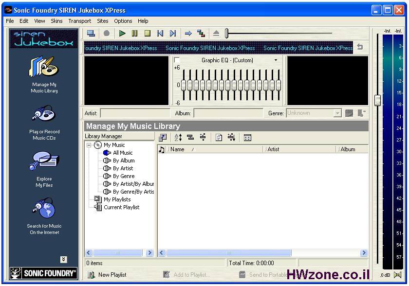Expand the sidebar with the double-chevron button
The image size is (409, 286).
pos(64,259)
